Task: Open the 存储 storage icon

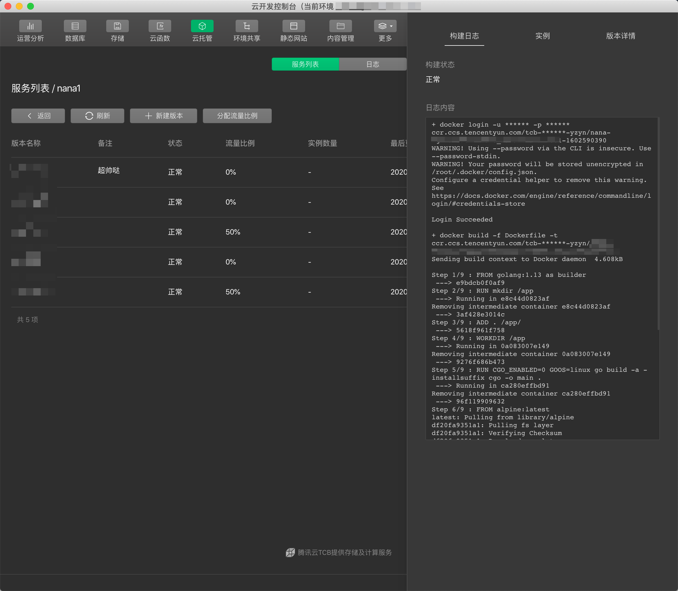Action: point(118,26)
